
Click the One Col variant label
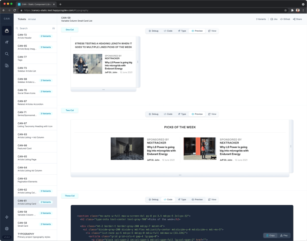point(70,30)
